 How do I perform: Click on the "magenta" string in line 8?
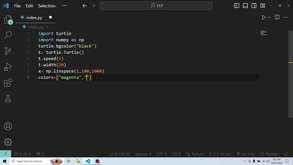point(70,77)
